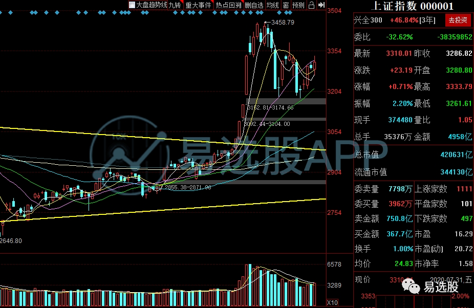Screen dimensions: 474x308
Task: Click the 2646.80 low price label
Action: coord(11,241)
